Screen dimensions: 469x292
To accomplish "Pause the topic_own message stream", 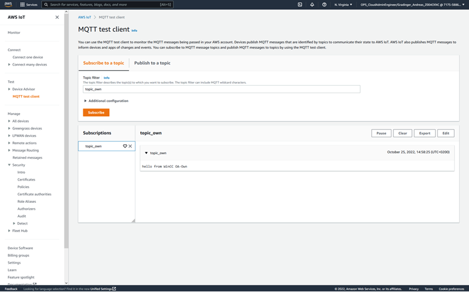I will [381, 133].
